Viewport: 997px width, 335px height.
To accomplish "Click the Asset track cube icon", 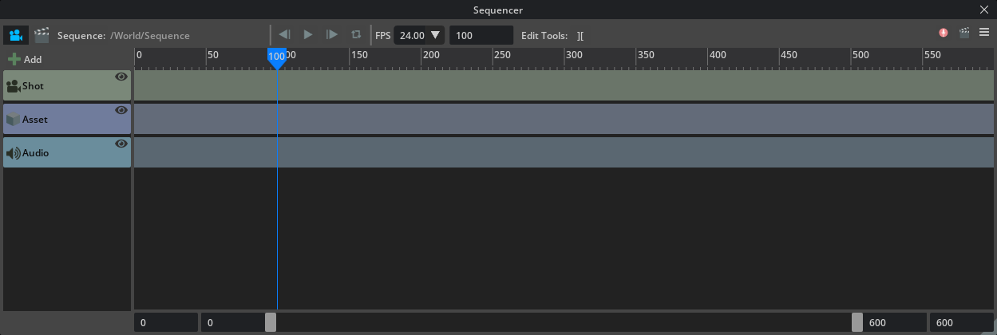I will click(x=13, y=120).
